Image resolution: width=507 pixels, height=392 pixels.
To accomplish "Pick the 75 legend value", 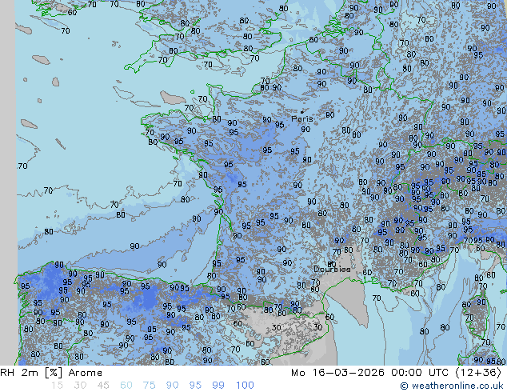I will click(150, 386).
